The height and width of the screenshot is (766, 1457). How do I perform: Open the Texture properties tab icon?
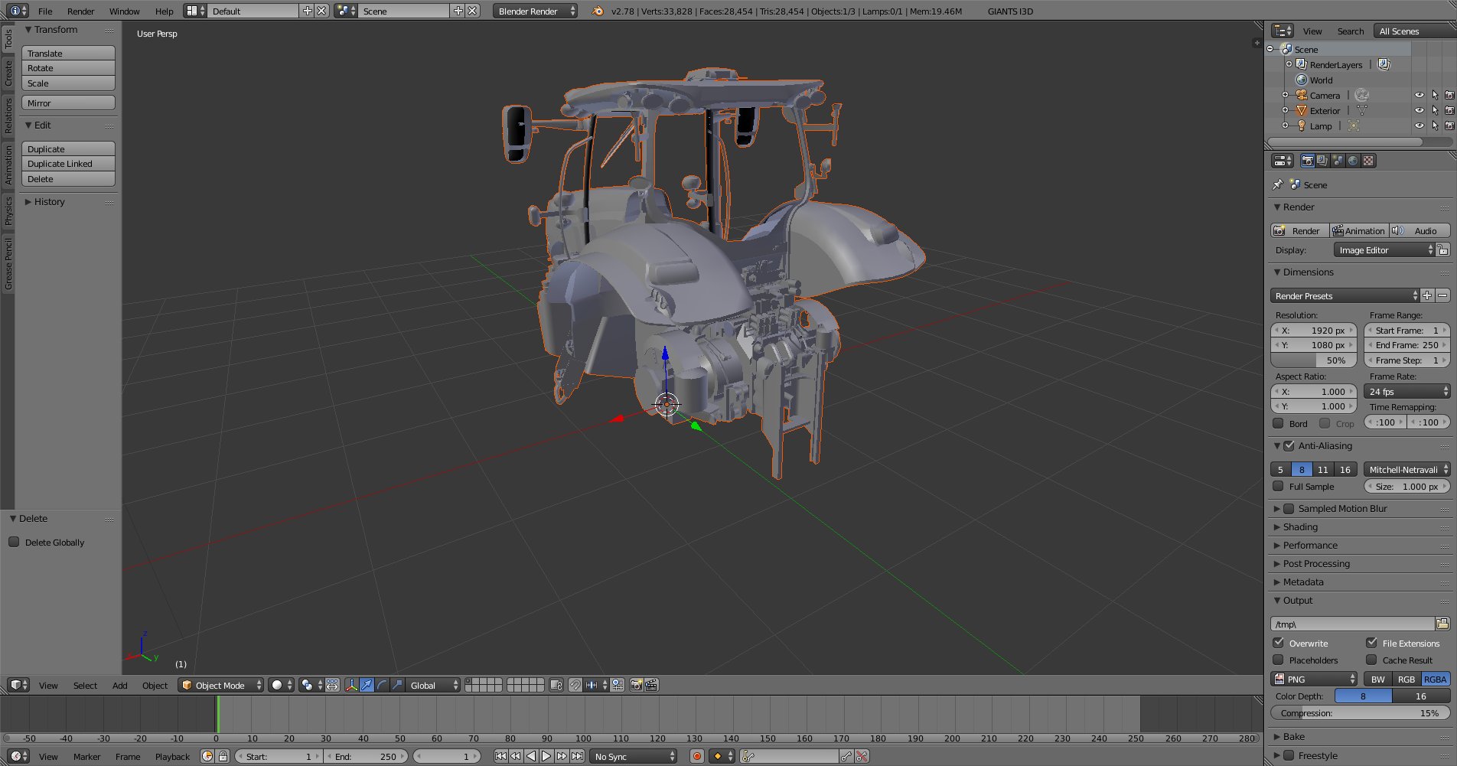click(x=1368, y=161)
